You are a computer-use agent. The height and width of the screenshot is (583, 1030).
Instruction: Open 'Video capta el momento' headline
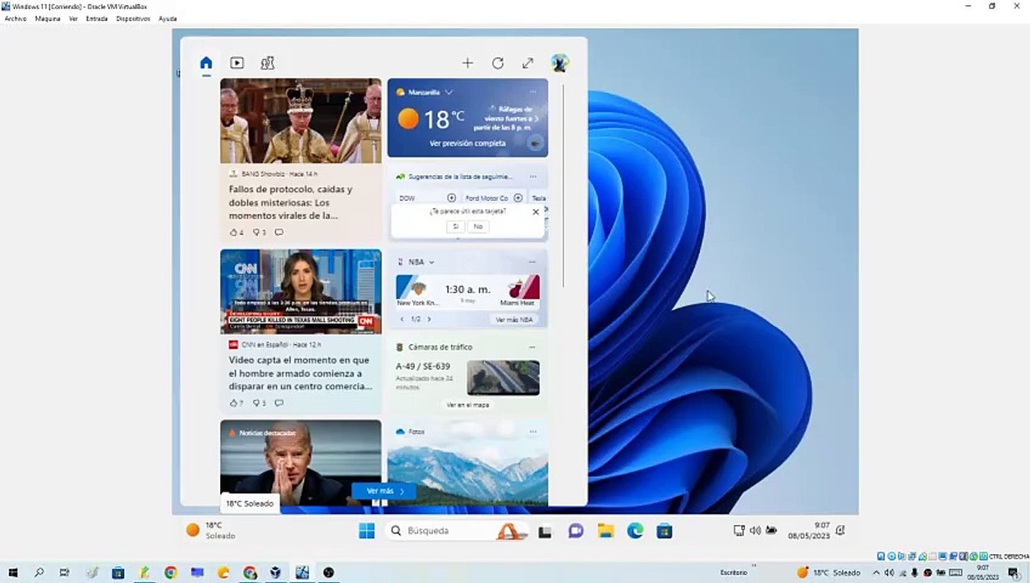click(300, 373)
